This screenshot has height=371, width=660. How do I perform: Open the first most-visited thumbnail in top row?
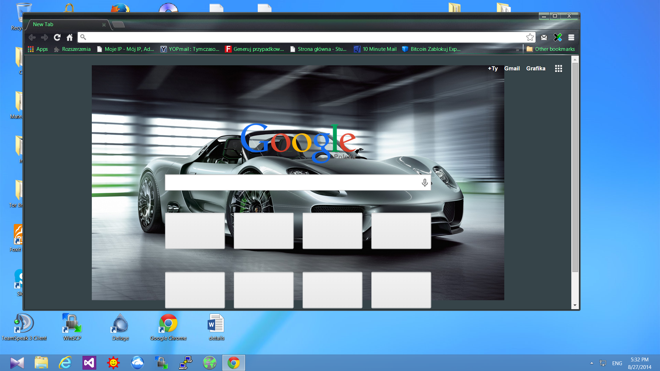tap(195, 231)
